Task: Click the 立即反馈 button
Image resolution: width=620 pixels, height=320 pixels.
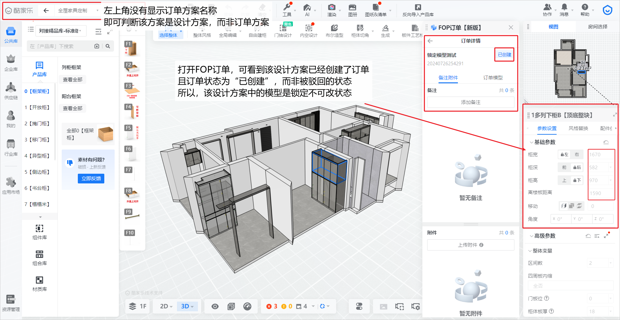Action: [x=91, y=179]
